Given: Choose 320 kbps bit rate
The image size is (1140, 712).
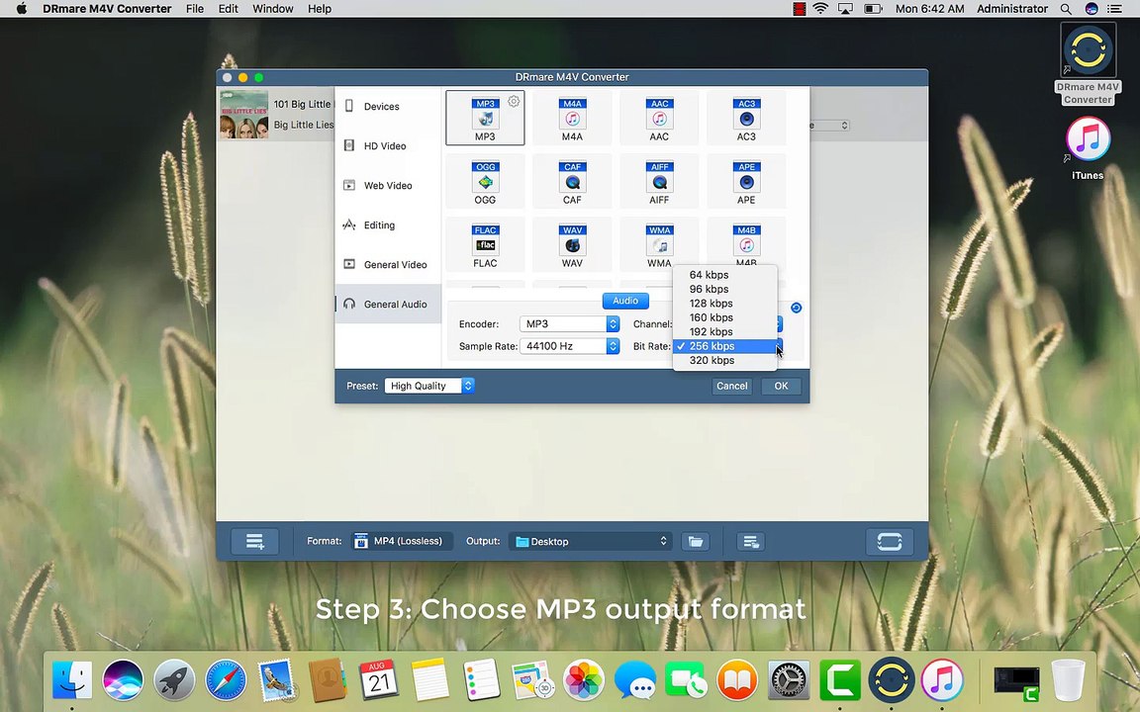Looking at the screenshot, I should click(724, 360).
